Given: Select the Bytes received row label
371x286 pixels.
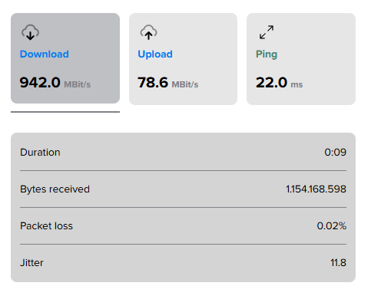Looking at the screenshot, I should click(x=55, y=189).
